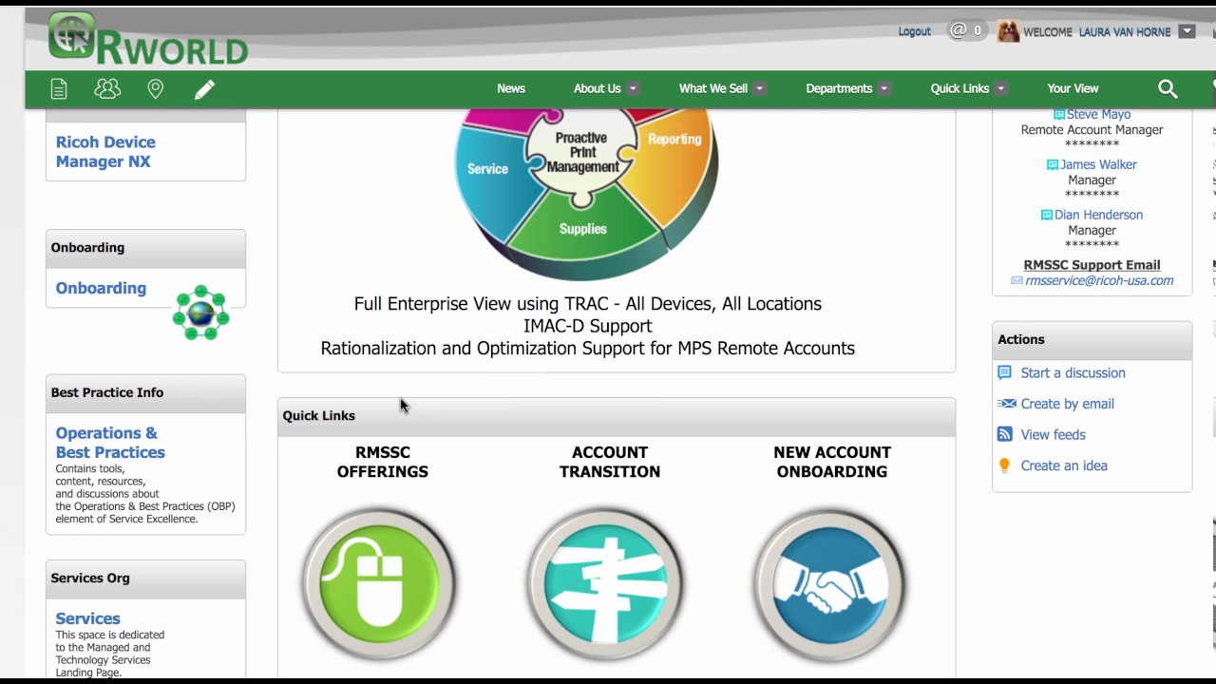Click the Onboarding globe network icon
The width and height of the screenshot is (1216, 684).
point(200,313)
